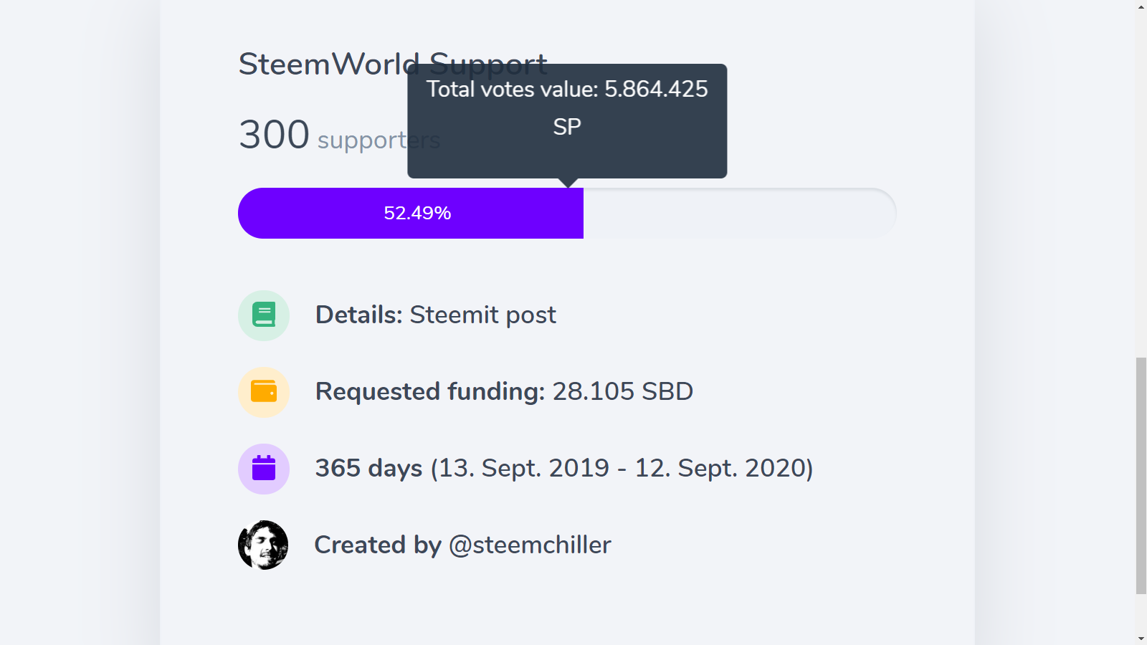Click the 300 supporters count
This screenshot has width=1147, height=645.
click(x=274, y=135)
